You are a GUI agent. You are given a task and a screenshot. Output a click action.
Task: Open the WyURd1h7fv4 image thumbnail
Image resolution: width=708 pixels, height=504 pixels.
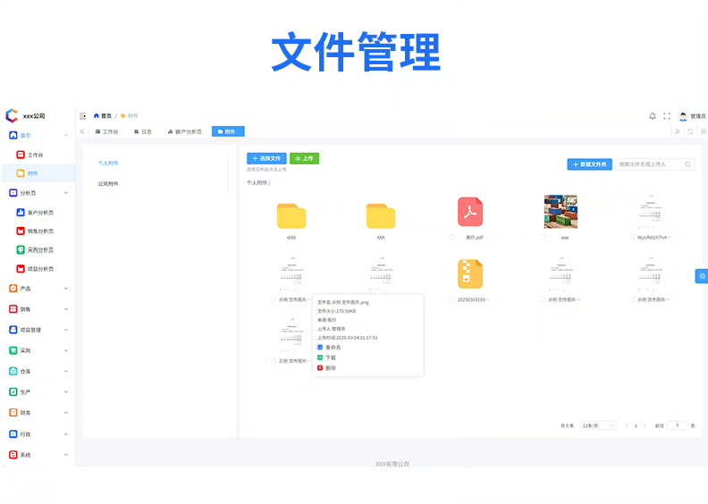click(x=650, y=212)
